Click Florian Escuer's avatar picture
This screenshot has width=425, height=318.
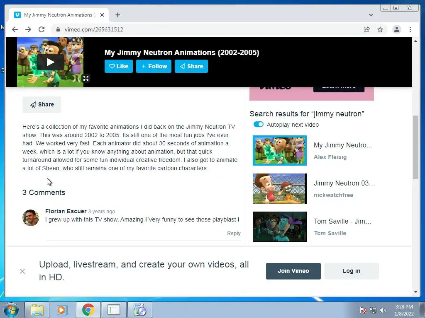[x=31, y=218]
